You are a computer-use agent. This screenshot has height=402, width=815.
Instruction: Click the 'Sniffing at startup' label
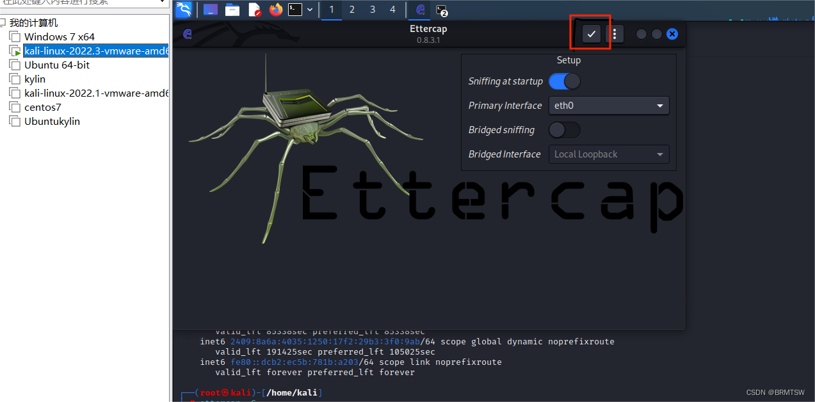pyautogui.click(x=505, y=81)
